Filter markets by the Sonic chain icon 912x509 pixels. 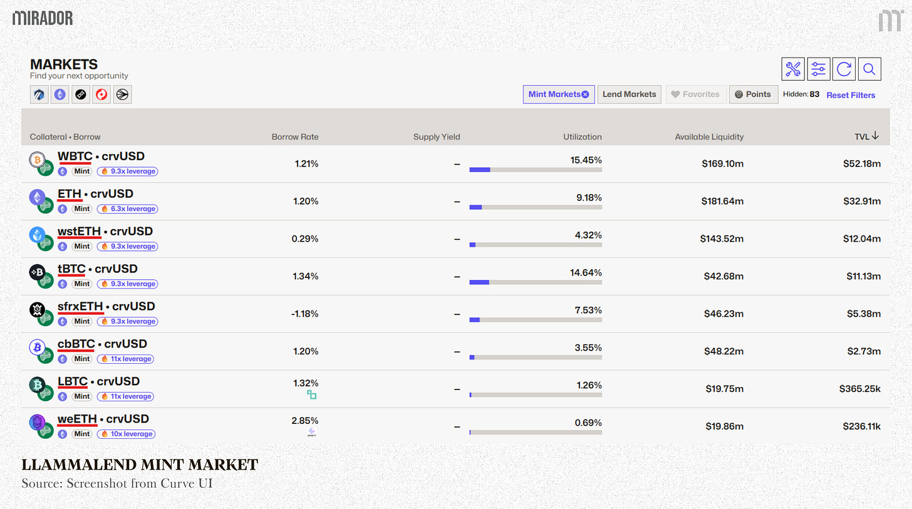pos(123,95)
